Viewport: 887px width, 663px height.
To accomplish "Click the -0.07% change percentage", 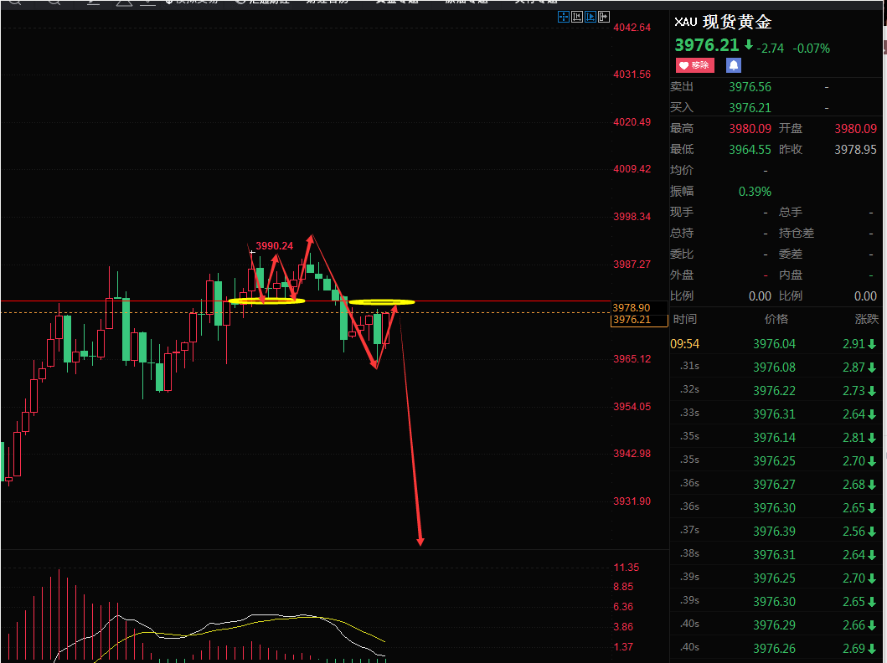I will 811,49.
